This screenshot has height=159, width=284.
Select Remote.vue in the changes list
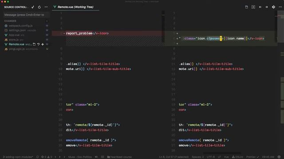tap(16, 44)
